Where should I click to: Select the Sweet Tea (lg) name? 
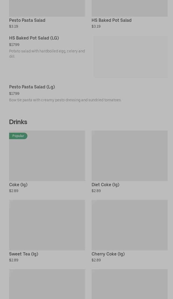click(24, 254)
